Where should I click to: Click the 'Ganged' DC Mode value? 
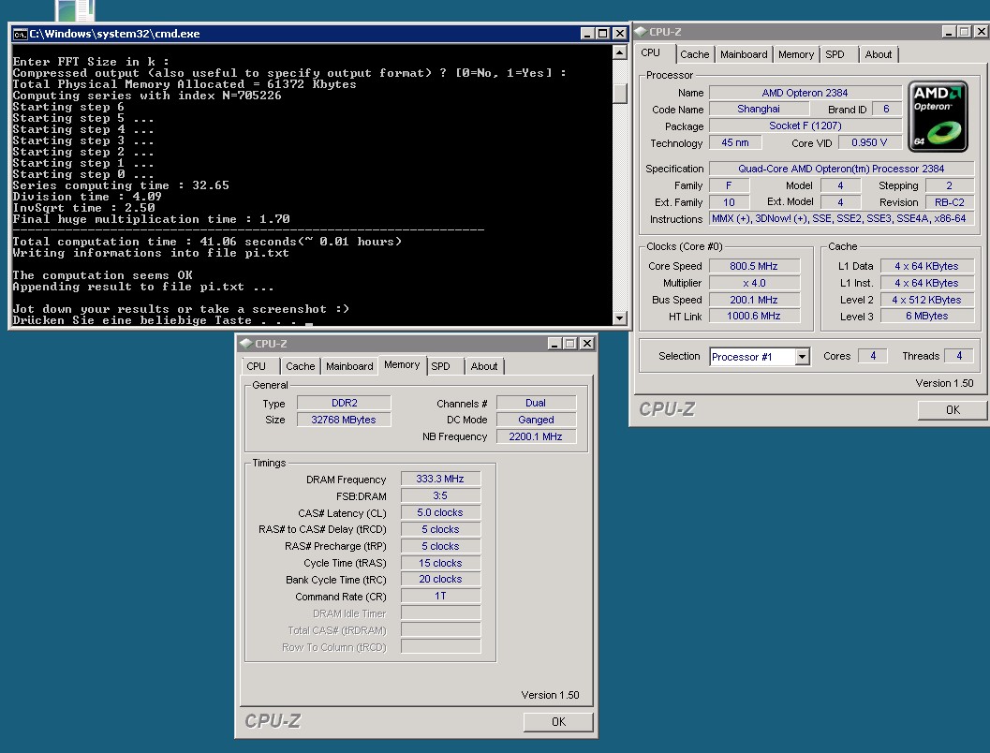click(536, 420)
